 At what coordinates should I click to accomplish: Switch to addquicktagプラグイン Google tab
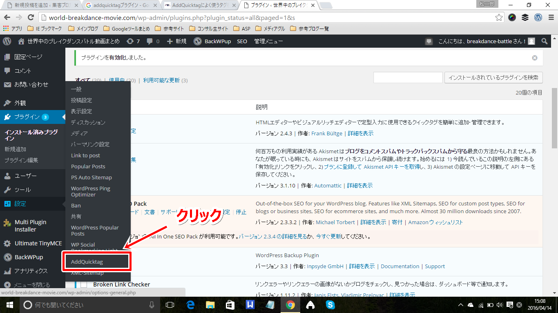coord(121,5)
